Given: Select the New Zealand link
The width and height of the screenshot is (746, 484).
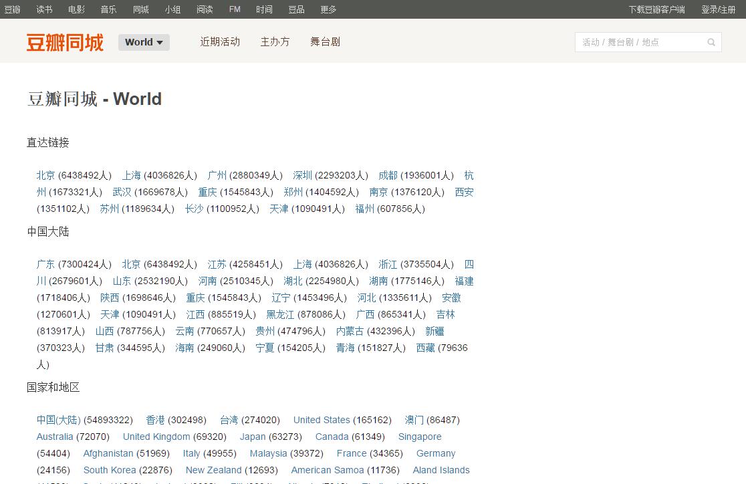Looking at the screenshot, I should [x=213, y=470].
